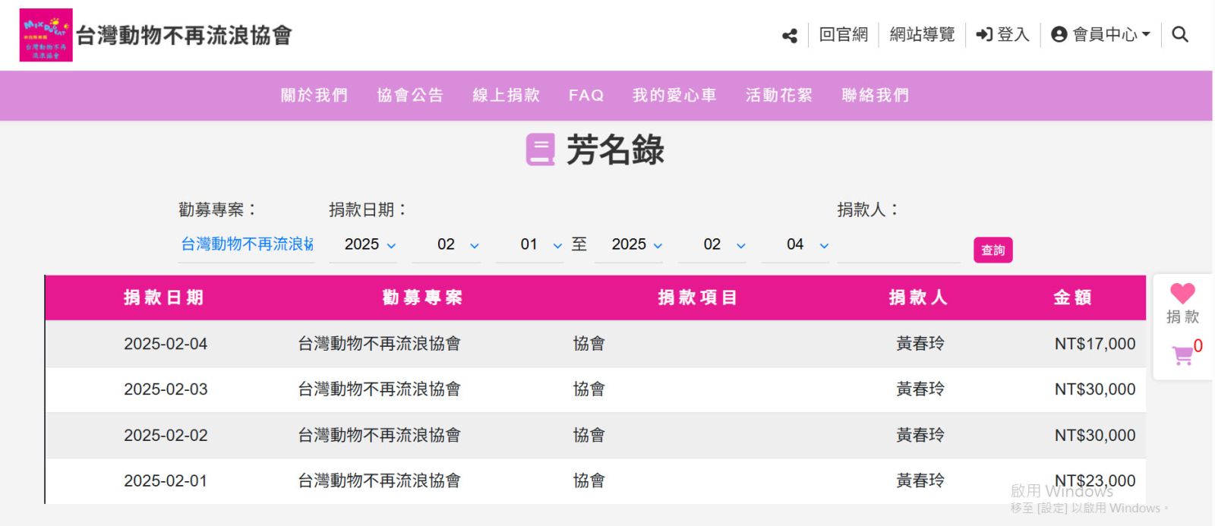Open the start day 01 dropdown
The height and width of the screenshot is (526, 1215).
tap(537, 244)
